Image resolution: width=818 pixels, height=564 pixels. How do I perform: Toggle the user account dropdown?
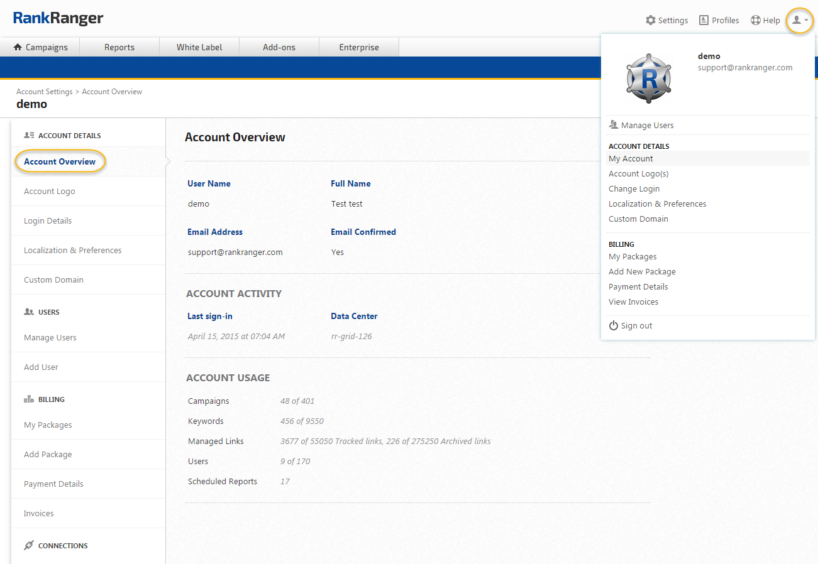click(x=799, y=21)
